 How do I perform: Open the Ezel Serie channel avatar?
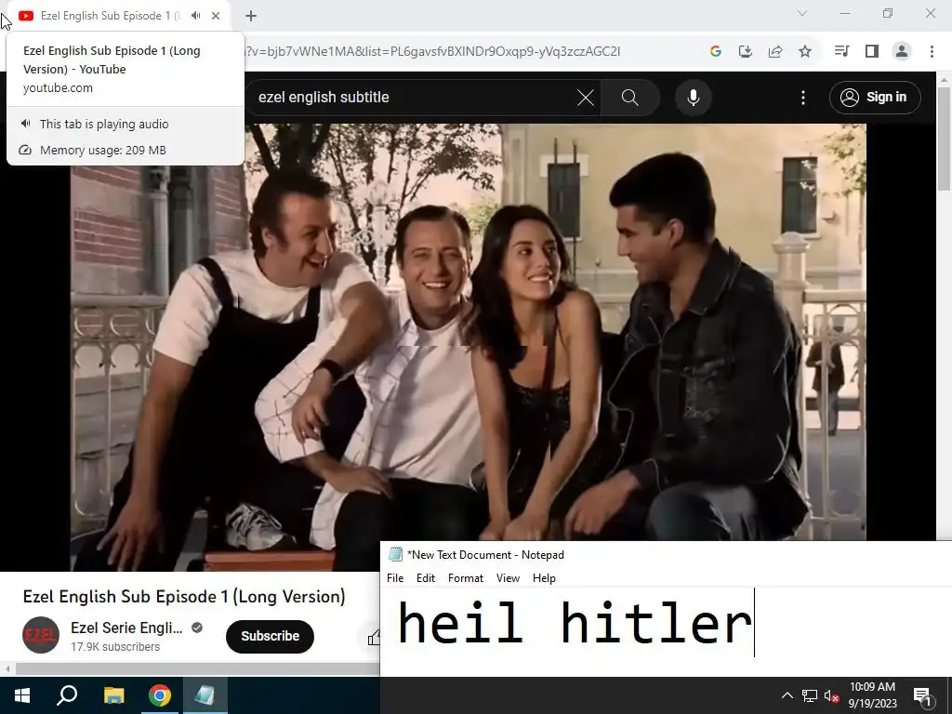(41, 635)
